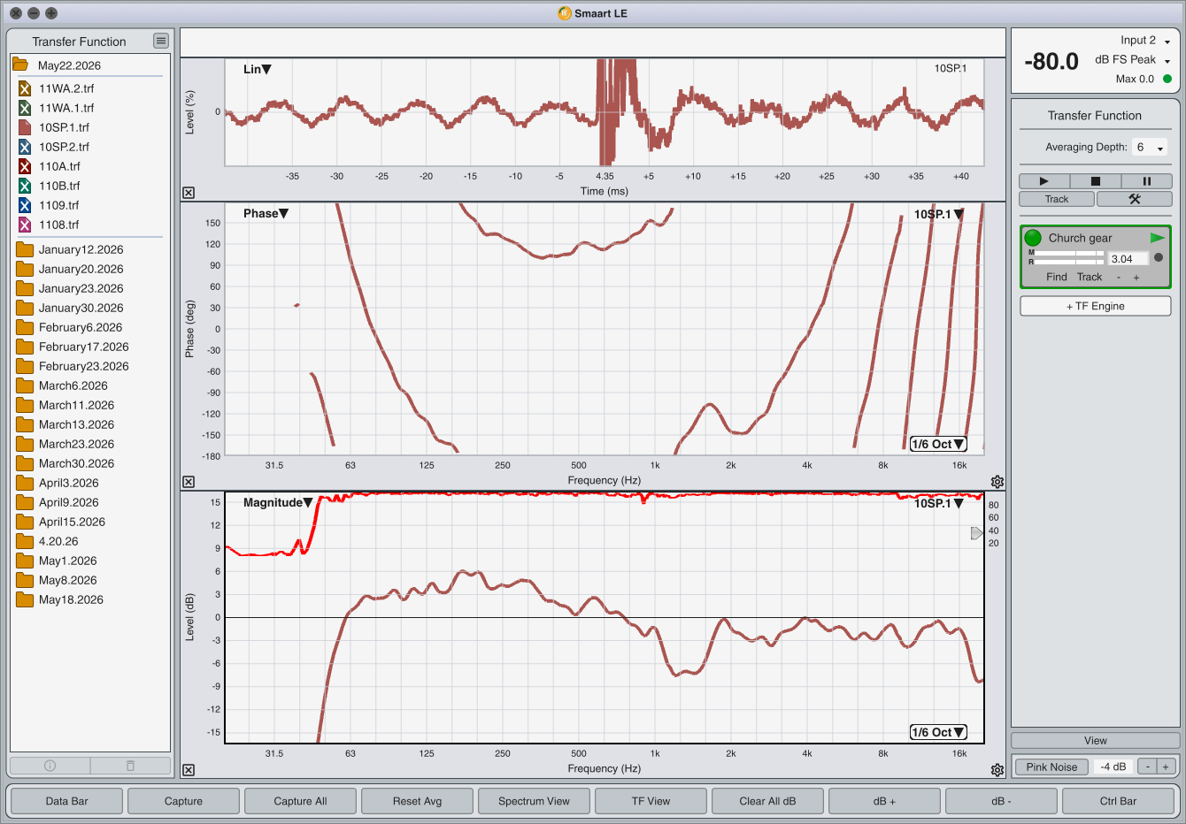Click the Capture All button

tap(300, 801)
